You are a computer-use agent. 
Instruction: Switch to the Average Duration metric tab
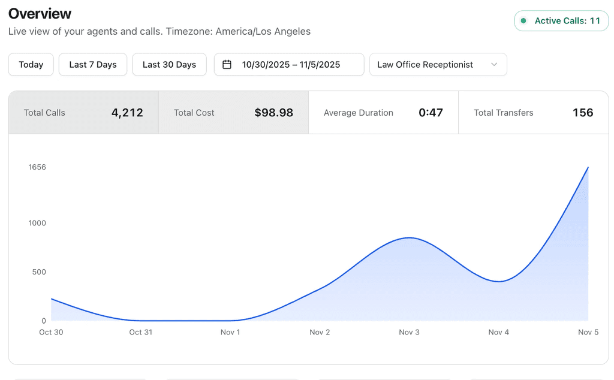[383, 113]
